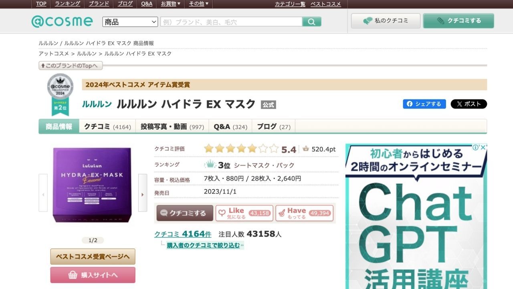Open カテゴリ一覧 link
The width and height of the screenshot is (513, 289).
tap(290, 4)
